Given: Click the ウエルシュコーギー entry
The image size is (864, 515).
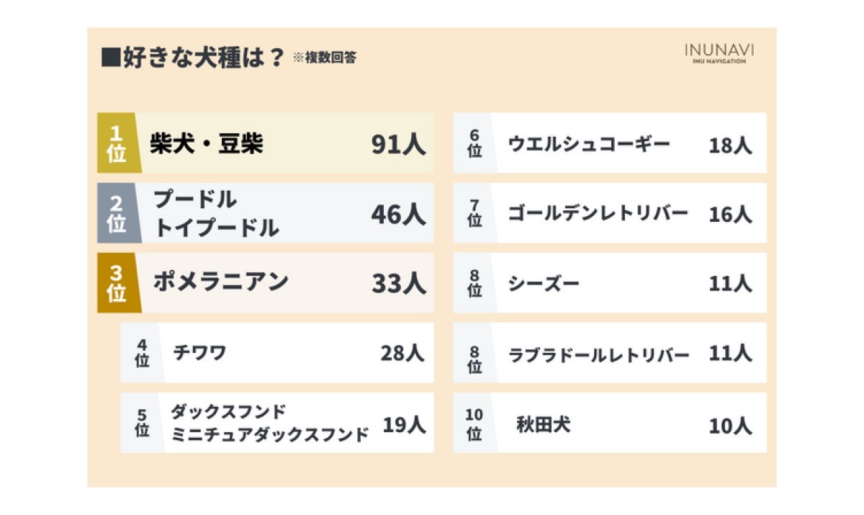Looking at the screenshot, I should pyautogui.click(x=610, y=143).
